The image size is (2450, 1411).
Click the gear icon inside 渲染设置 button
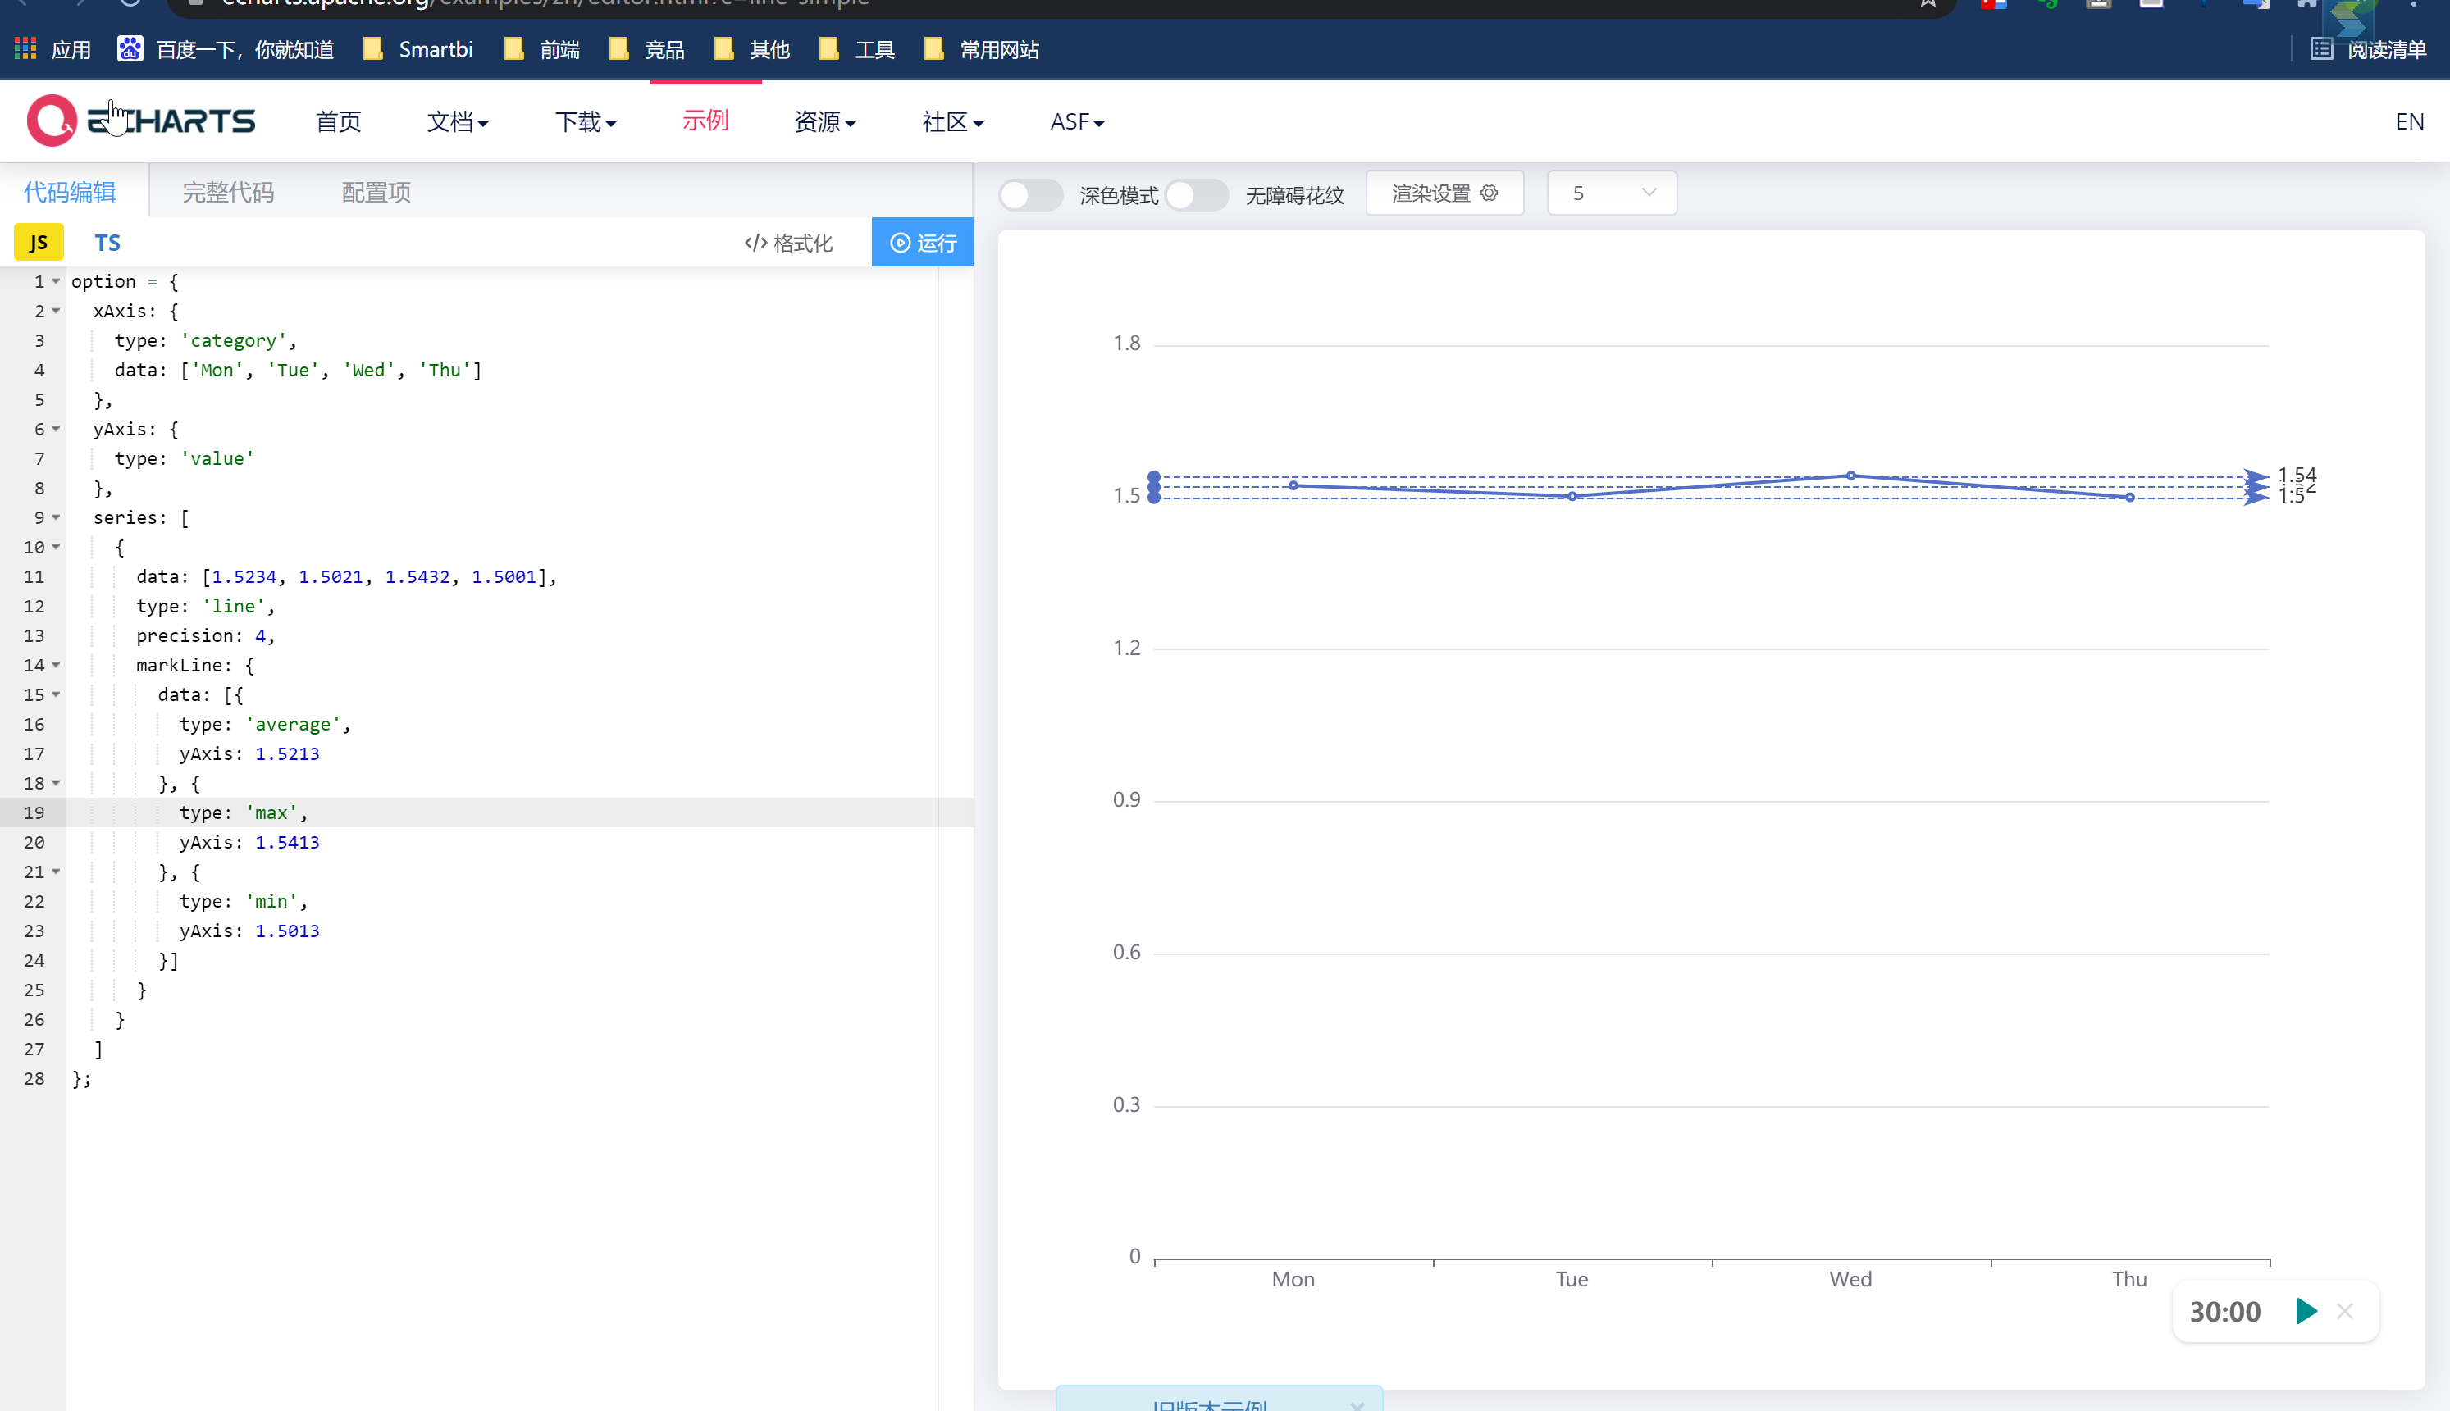pyautogui.click(x=1490, y=193)
